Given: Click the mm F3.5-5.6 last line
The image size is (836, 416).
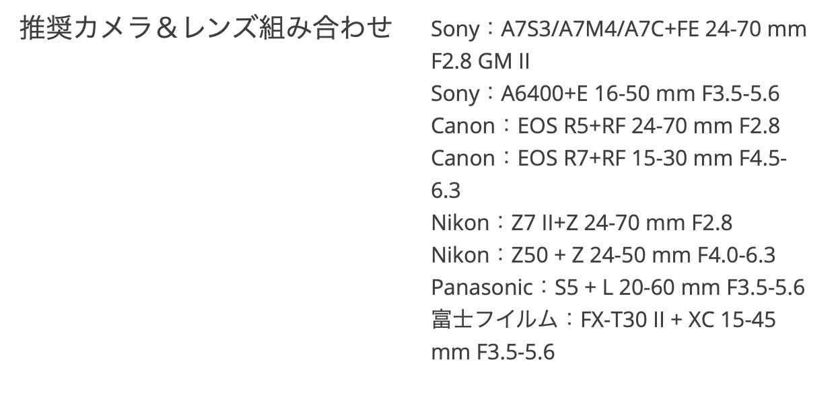Looking at the screenshot, I should pos(493,352).
